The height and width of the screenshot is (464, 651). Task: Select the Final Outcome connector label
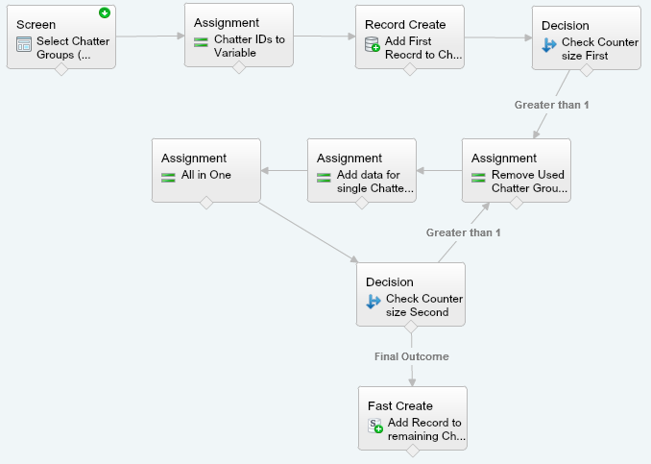(412, 356)
